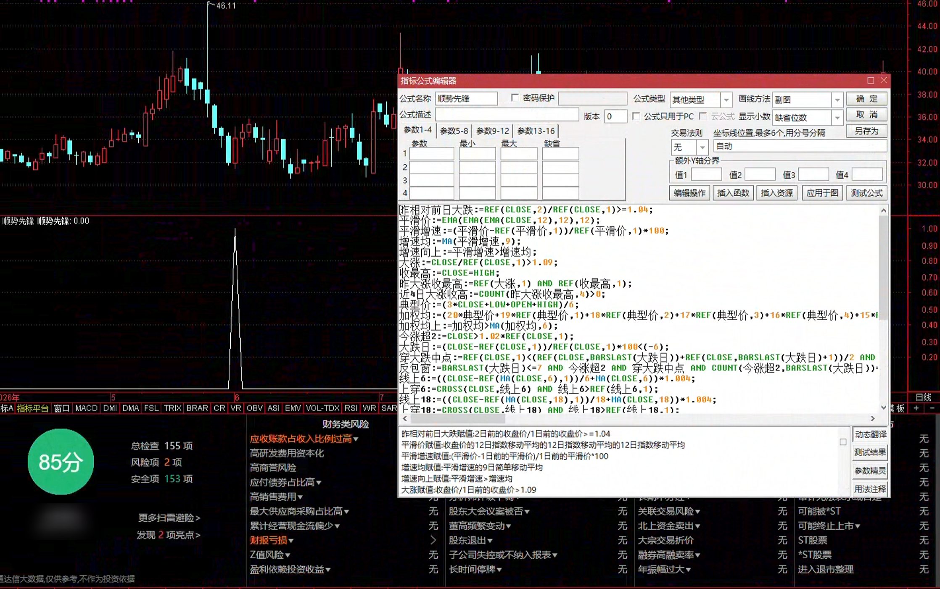
Task: Click the 日线 period label
Action: point(923,397)
